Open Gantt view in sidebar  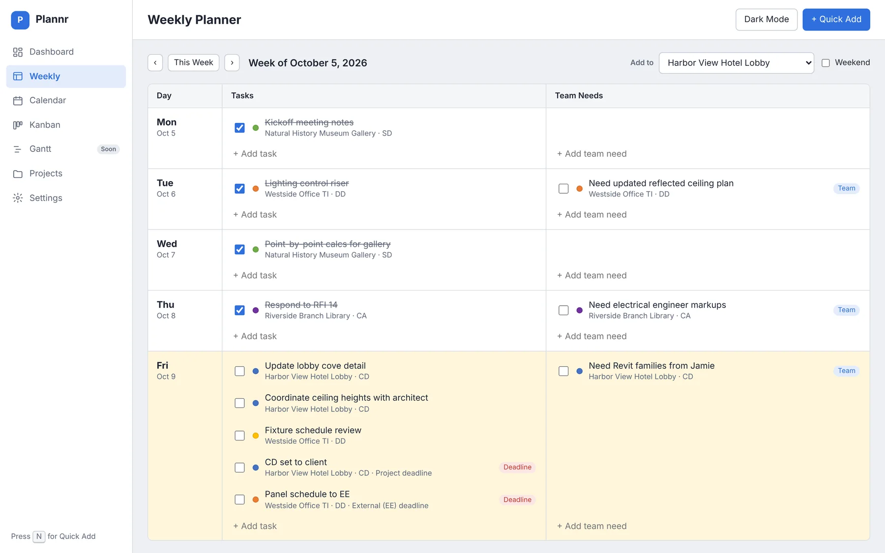click(x=66, y=149)
